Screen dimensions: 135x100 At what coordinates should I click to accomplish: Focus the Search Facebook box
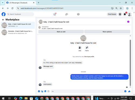[20, 14]
